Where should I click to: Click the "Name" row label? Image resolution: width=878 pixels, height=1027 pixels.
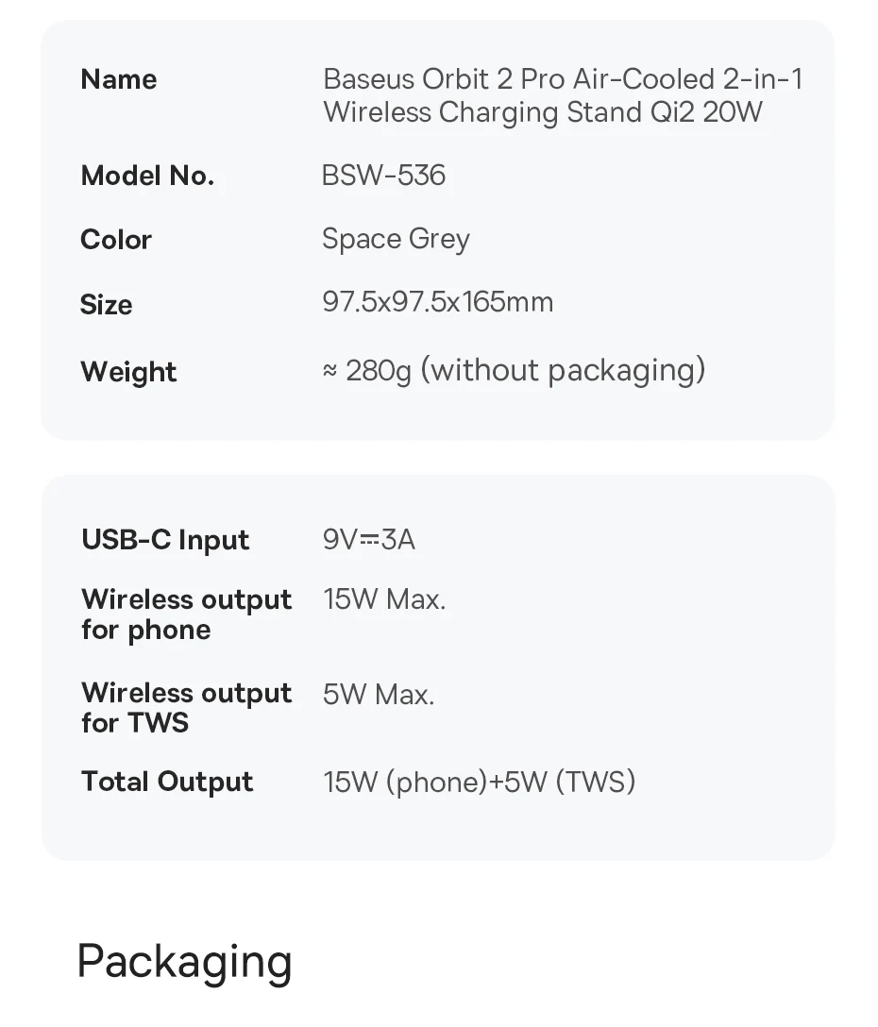tap(119, 79)
